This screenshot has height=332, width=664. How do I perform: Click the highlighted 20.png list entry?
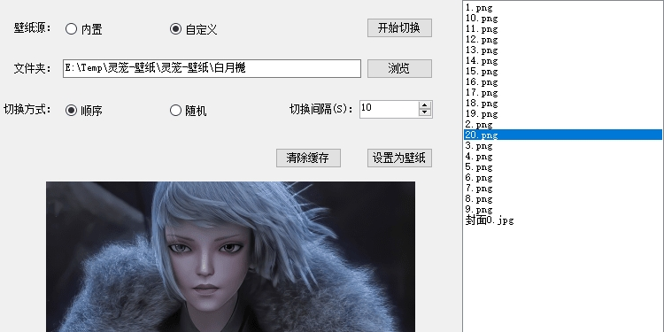click(x=563, y=135)
